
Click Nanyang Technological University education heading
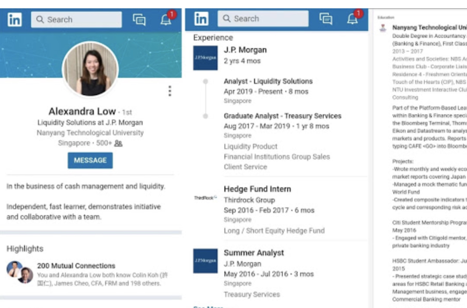[x=430, y=27]
